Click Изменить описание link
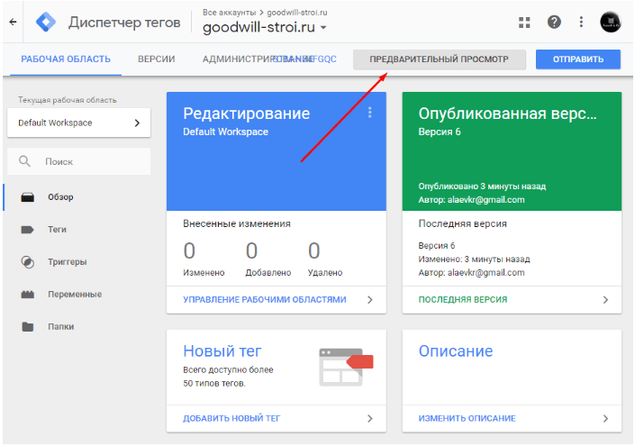The width and height of the screenshot is (635, 446). tap(467, 418)
